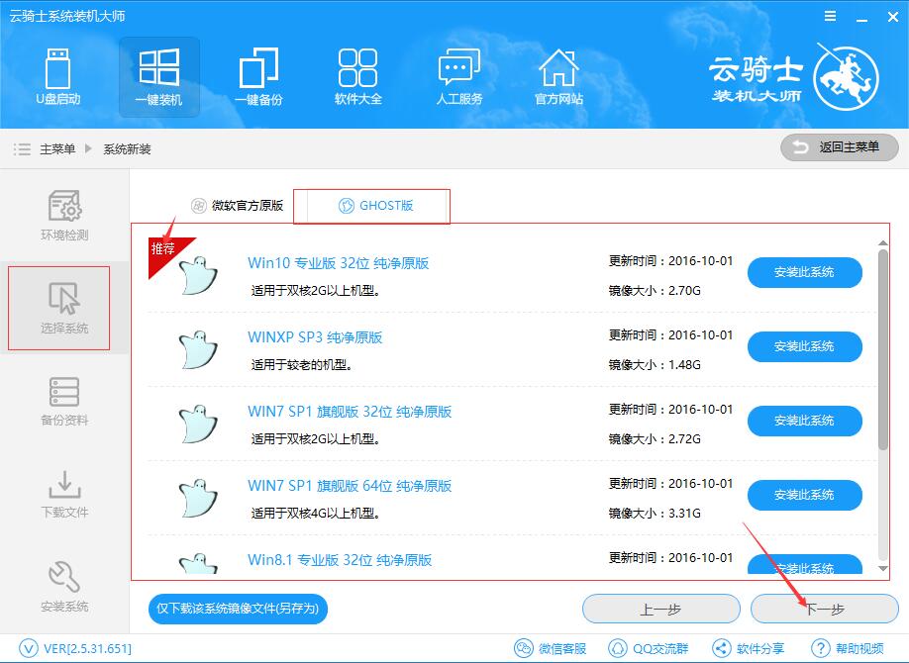
Task: Open 软件大全 software collection
Action: (357, 77)
